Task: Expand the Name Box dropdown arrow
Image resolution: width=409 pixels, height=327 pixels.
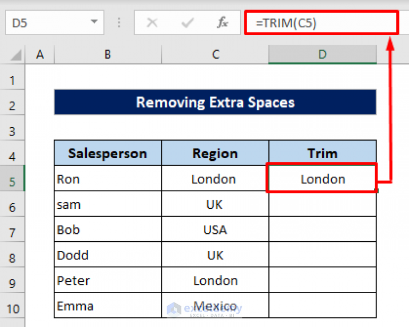Action: pyautogui.click(x=94, y=21)
